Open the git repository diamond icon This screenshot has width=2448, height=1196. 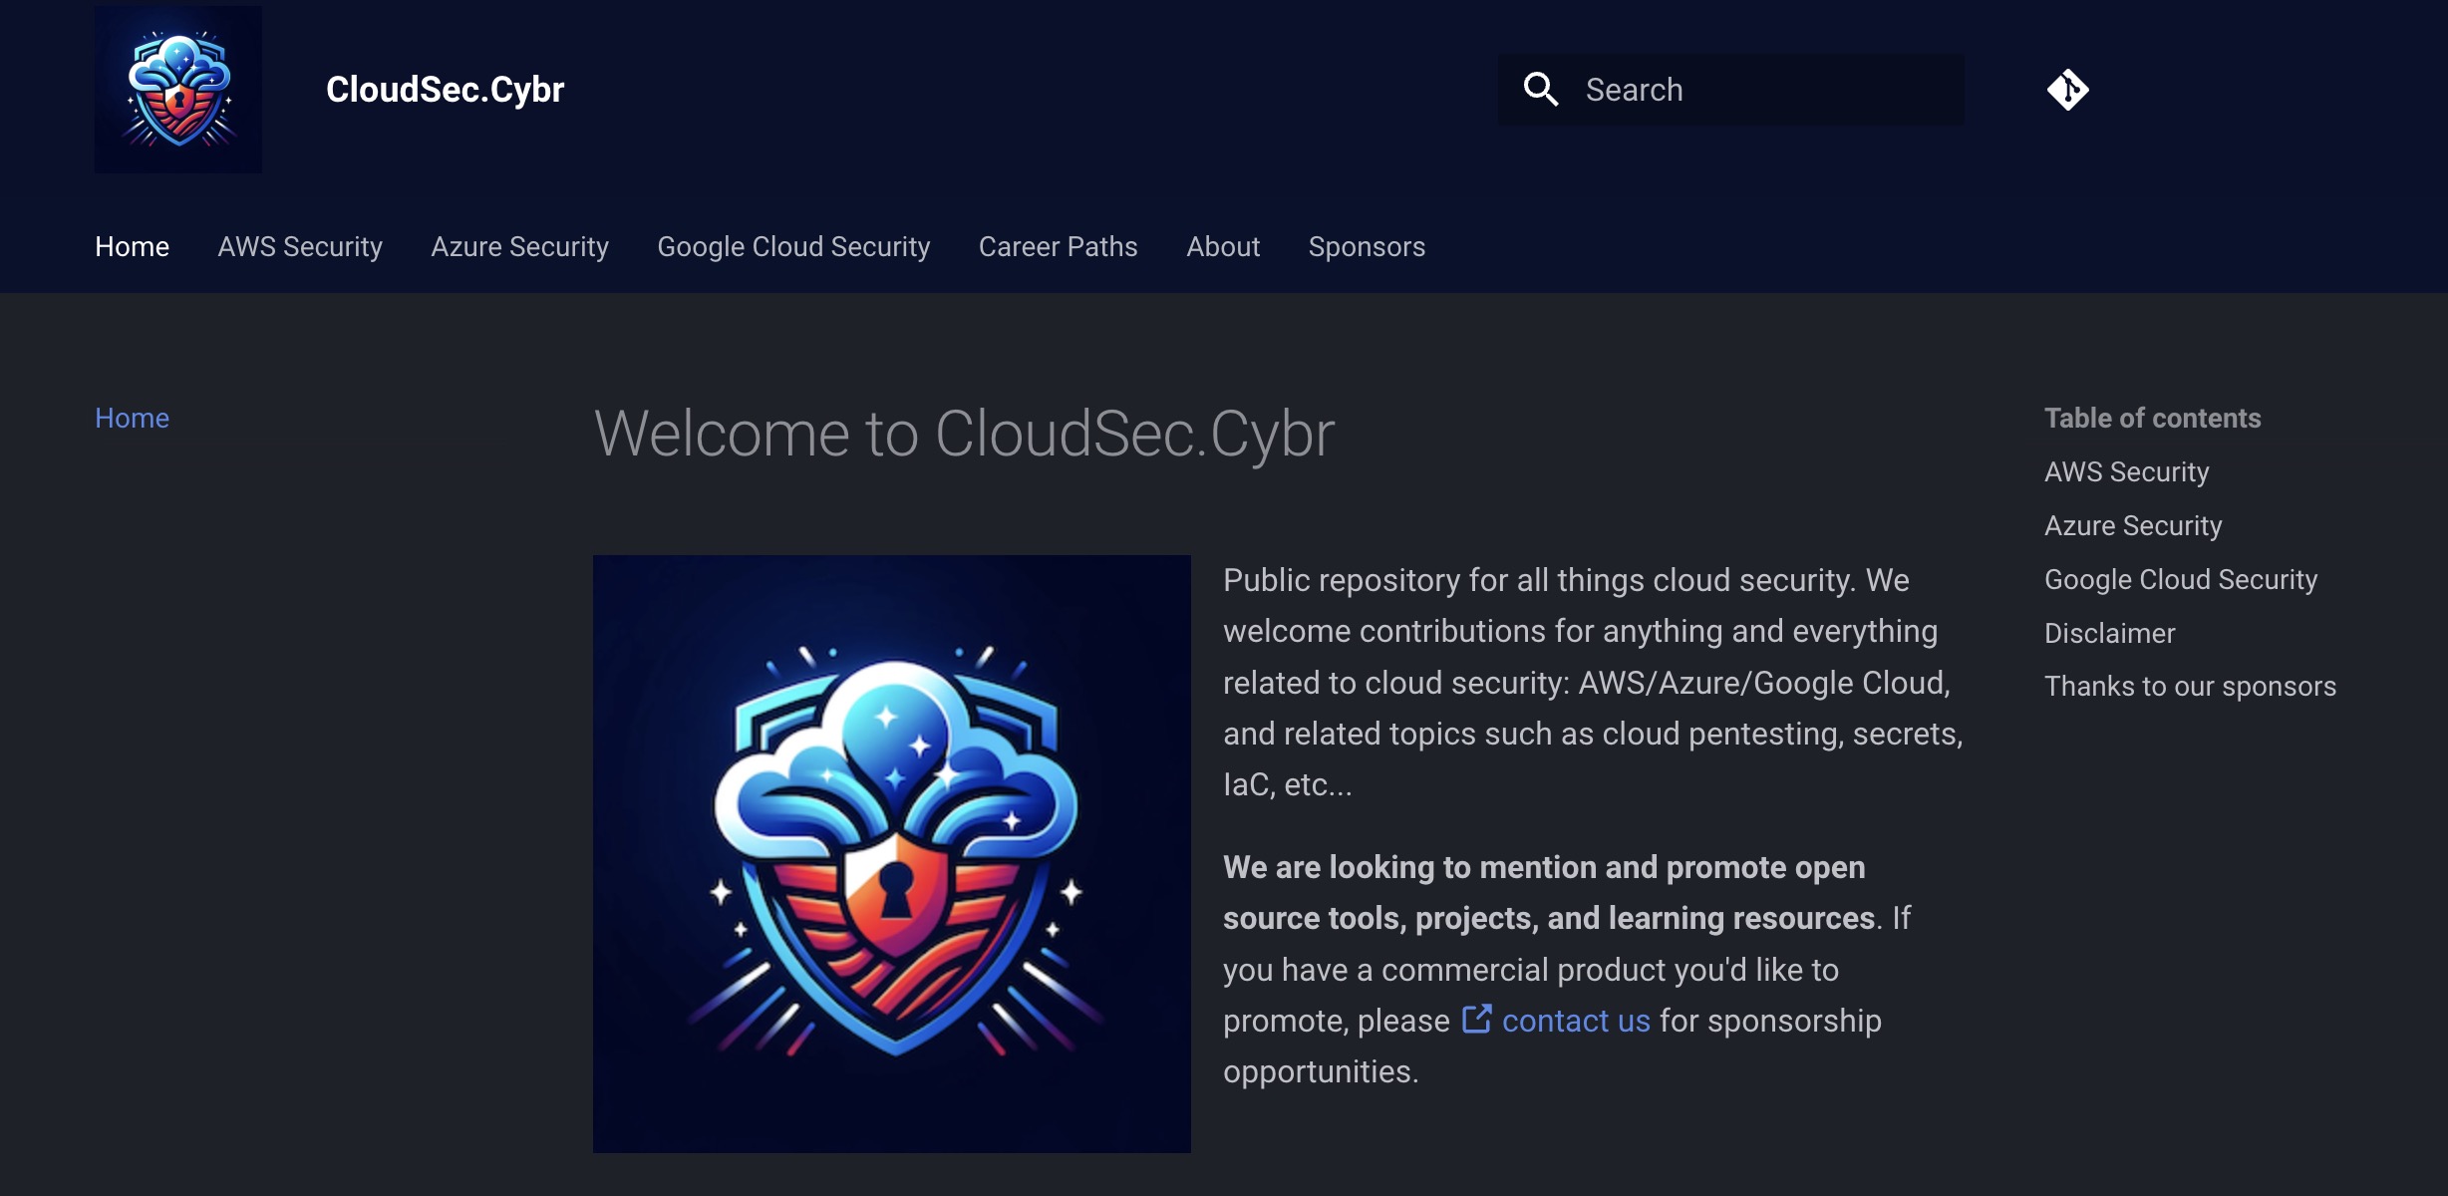tap(2067, 90)
